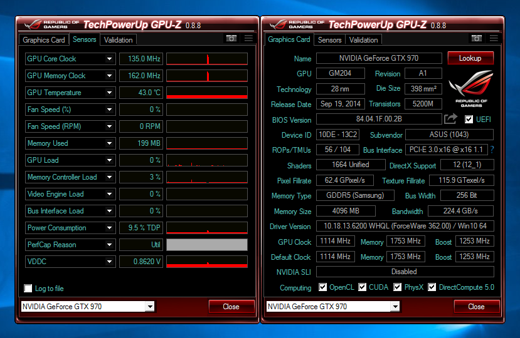This screenshot has width=520, height=338.
Task: Open the GPU Load sensor dropdown
Action: 109,160
